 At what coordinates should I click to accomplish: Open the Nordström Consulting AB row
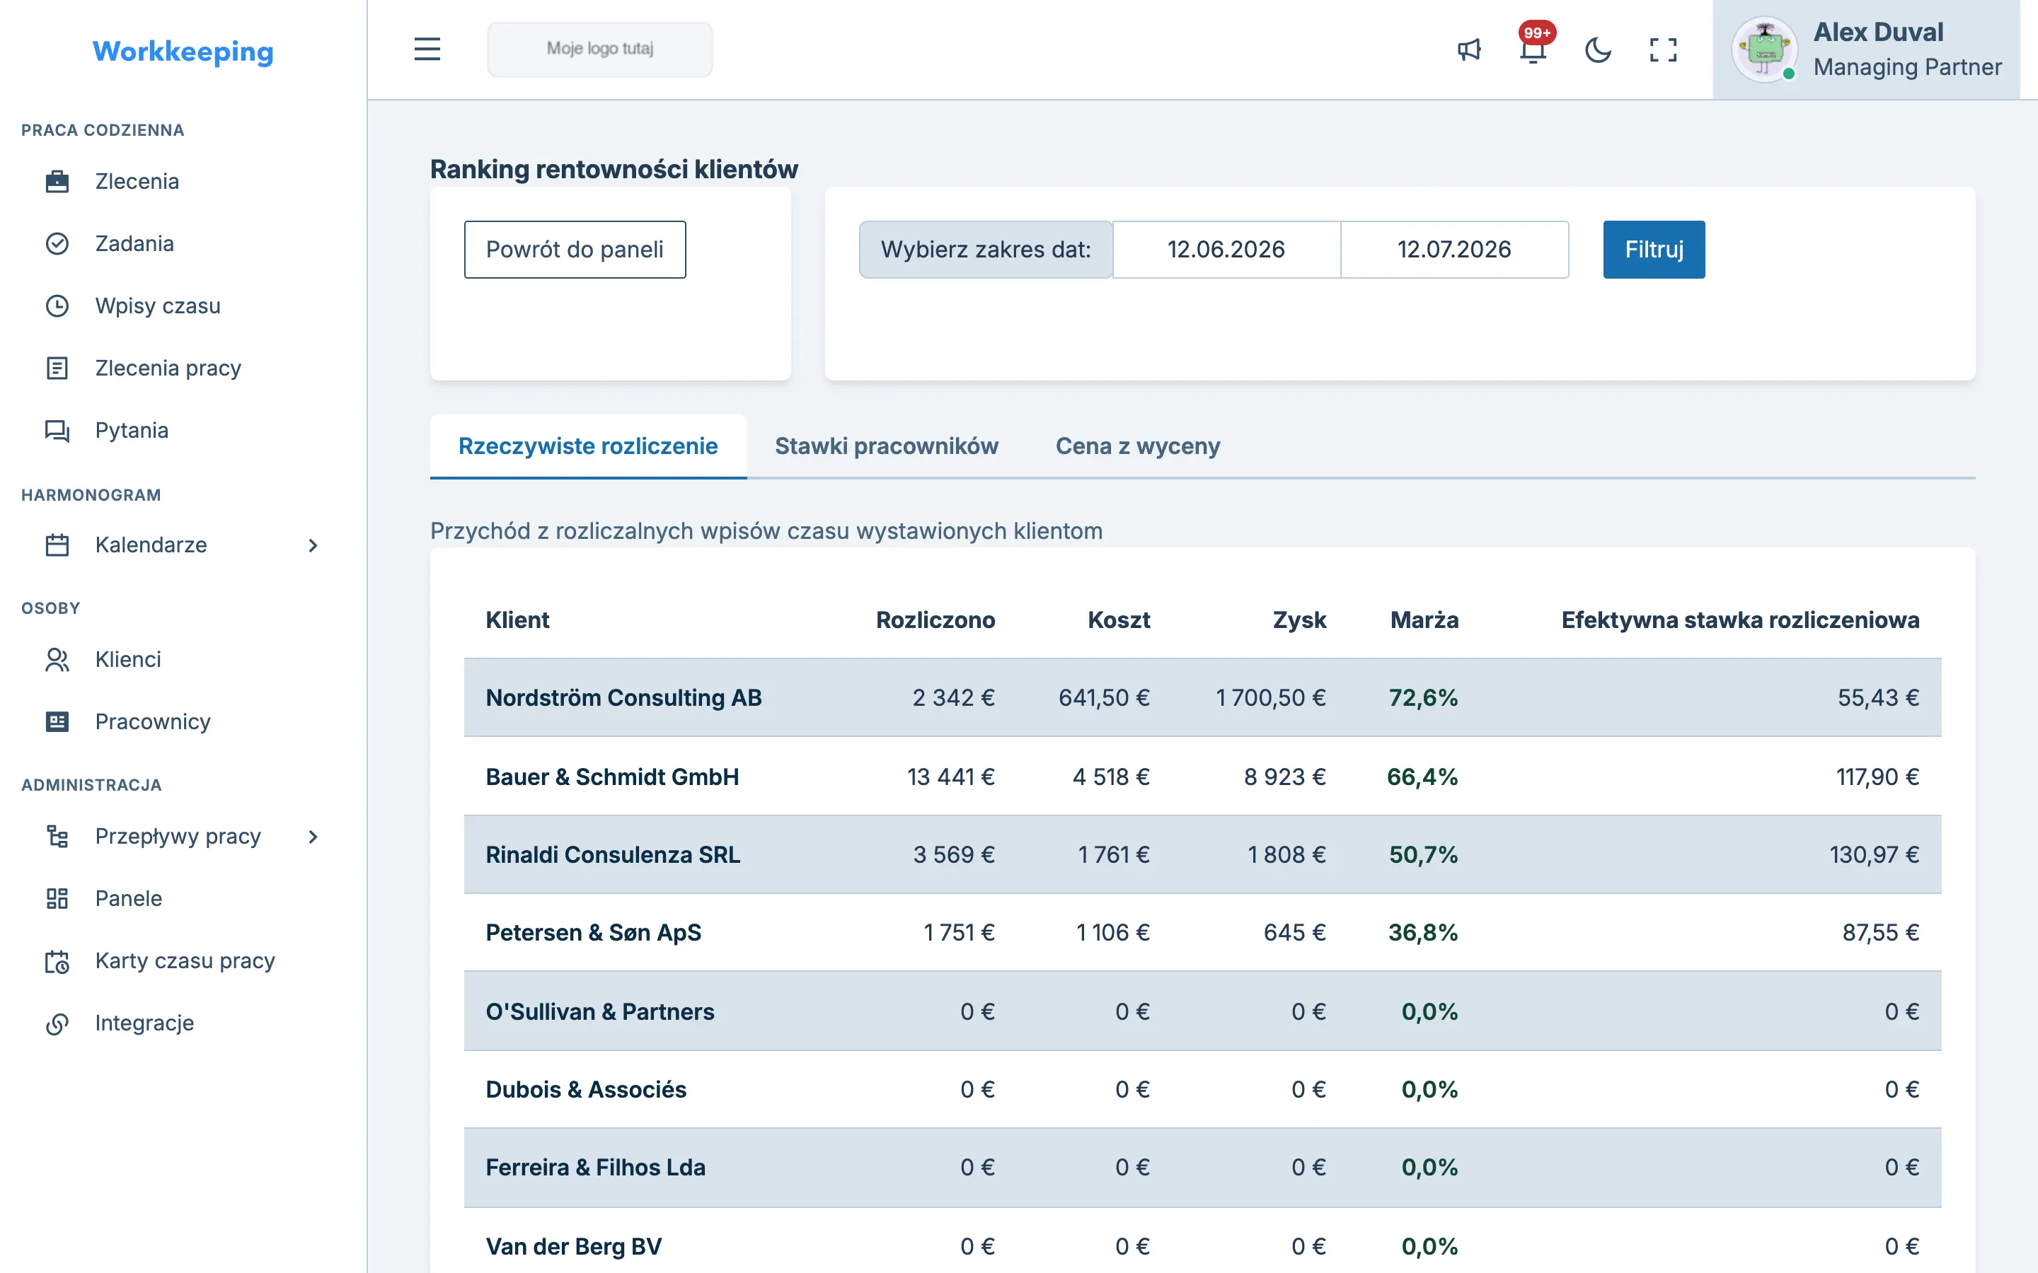point(1202,697)
